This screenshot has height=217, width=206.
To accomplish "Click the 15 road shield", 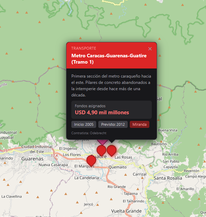I will [x=6, y=151].
